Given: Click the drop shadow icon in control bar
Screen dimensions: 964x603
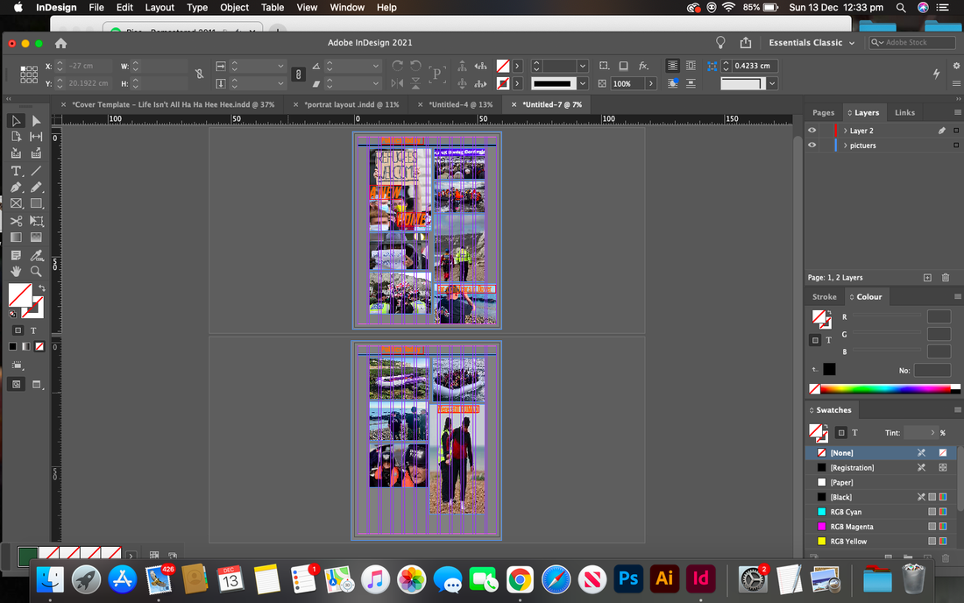Looking at the screenshot, I should click(623, 66).
